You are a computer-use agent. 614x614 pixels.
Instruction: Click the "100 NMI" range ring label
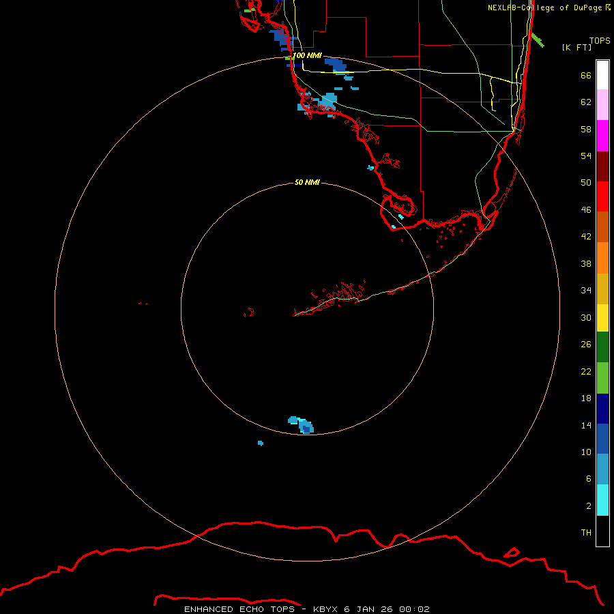point(307,55)
